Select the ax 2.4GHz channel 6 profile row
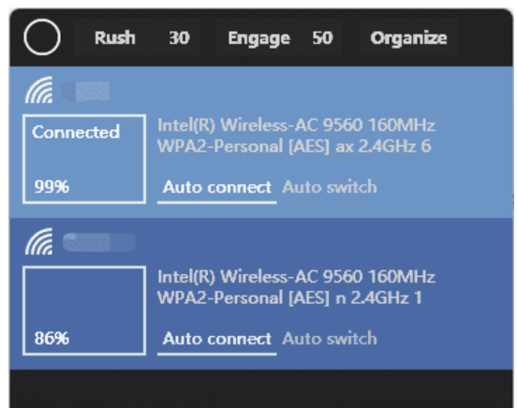The width and height of the screenshot is (517, 408). point(294,146)
